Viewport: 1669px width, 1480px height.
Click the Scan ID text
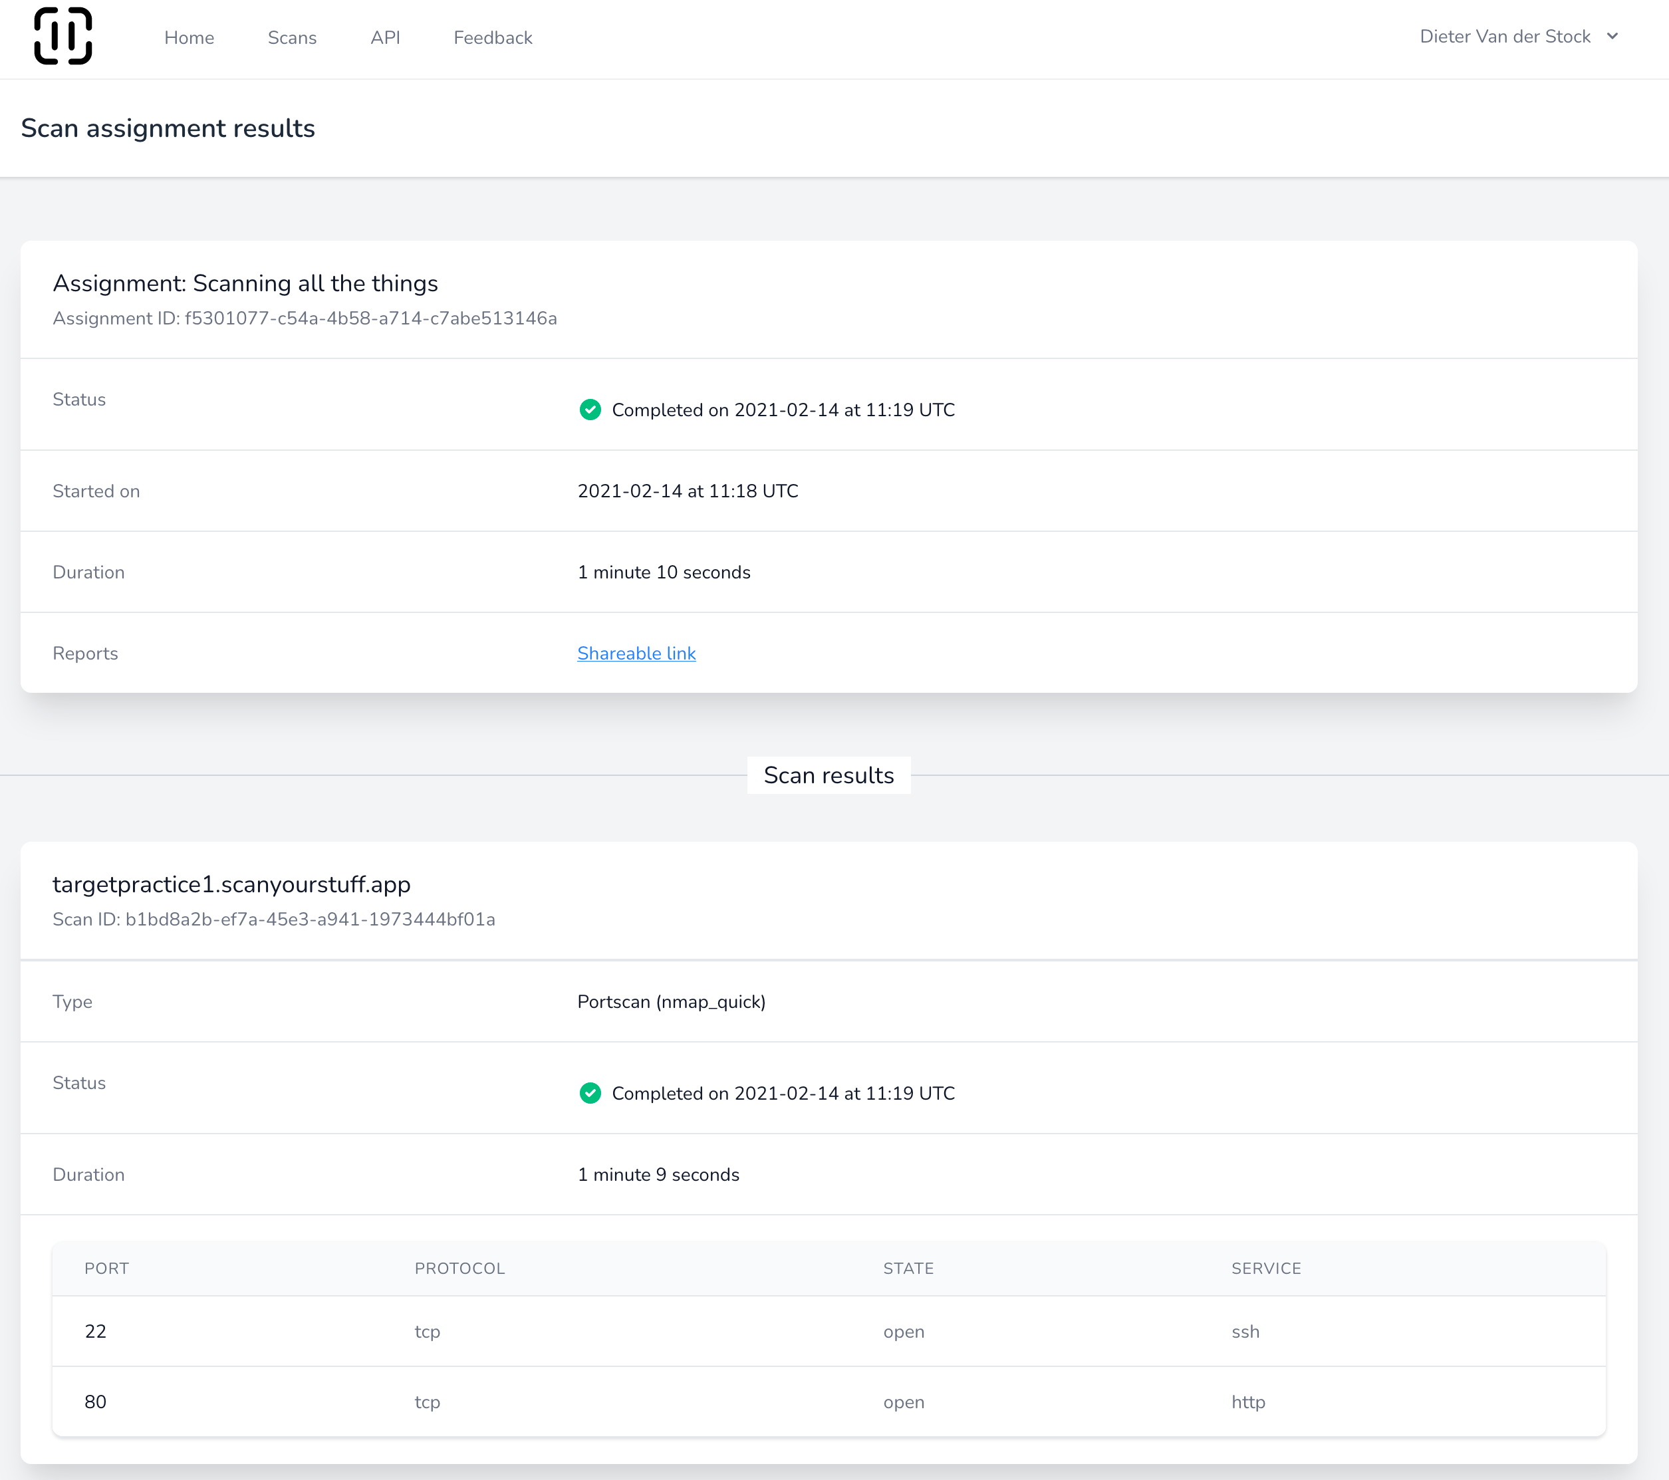[x=273, y=920]
